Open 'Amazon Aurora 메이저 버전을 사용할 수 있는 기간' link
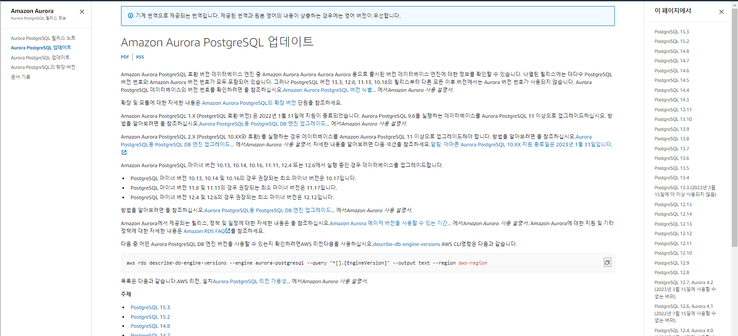 coord(390,223)
